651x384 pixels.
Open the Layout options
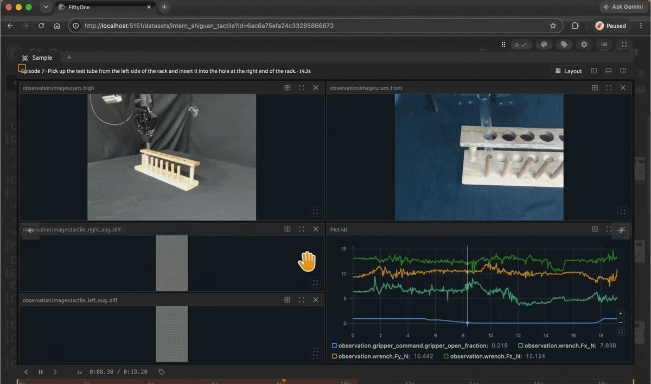click(x=569, y=71)
